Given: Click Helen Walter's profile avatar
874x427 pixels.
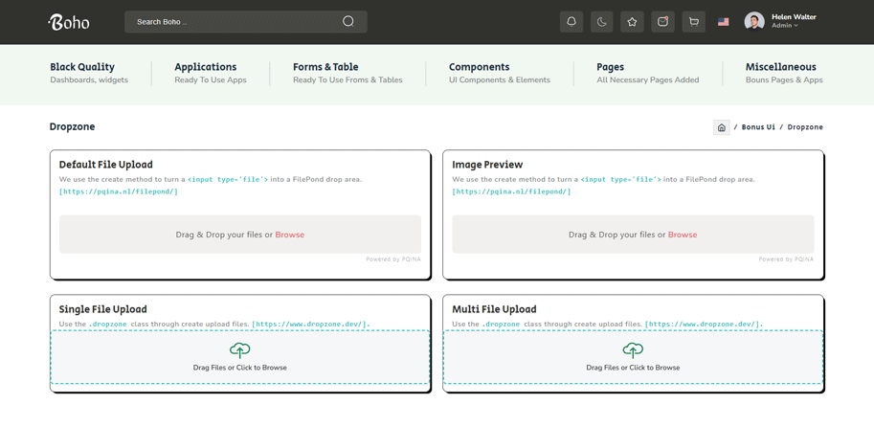Looking at the screenshot, I should tap(754, 22).
